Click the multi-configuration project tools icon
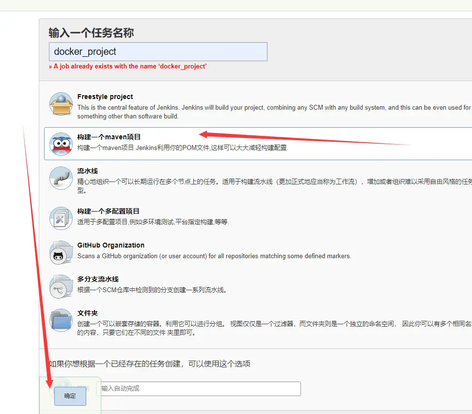This screenshot has height=414, width=472. [61, 218]
